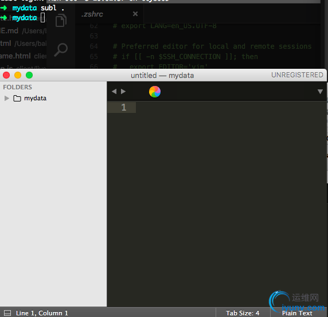Click the mydata folder name in sidebar
The width and height of the screenshot is (328, 317).
tap(35, 98)
